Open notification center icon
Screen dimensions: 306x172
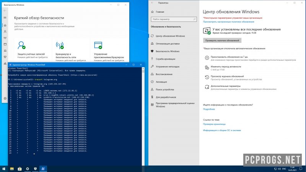click(301, 169)
